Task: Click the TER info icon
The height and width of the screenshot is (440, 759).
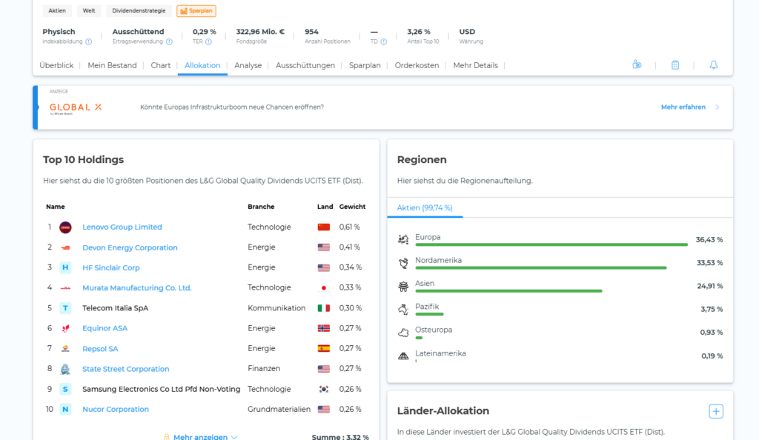Action: coord(208,41)
